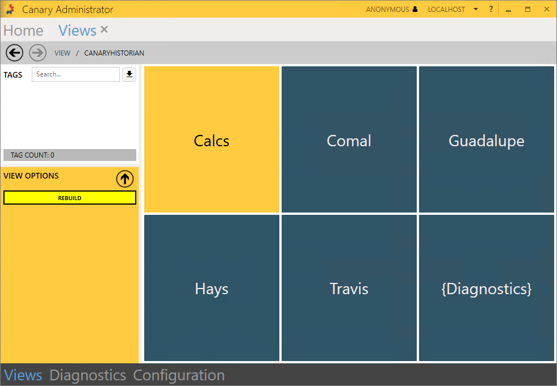This screenshot has height=386, width=557.
Task: Collapse View Options using the up-arrow icon
Action: tap(124, 179)
